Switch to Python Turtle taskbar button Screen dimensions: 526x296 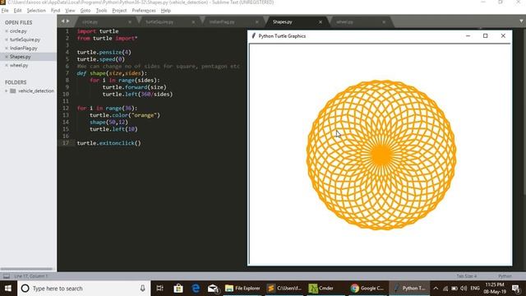point(409,289)
